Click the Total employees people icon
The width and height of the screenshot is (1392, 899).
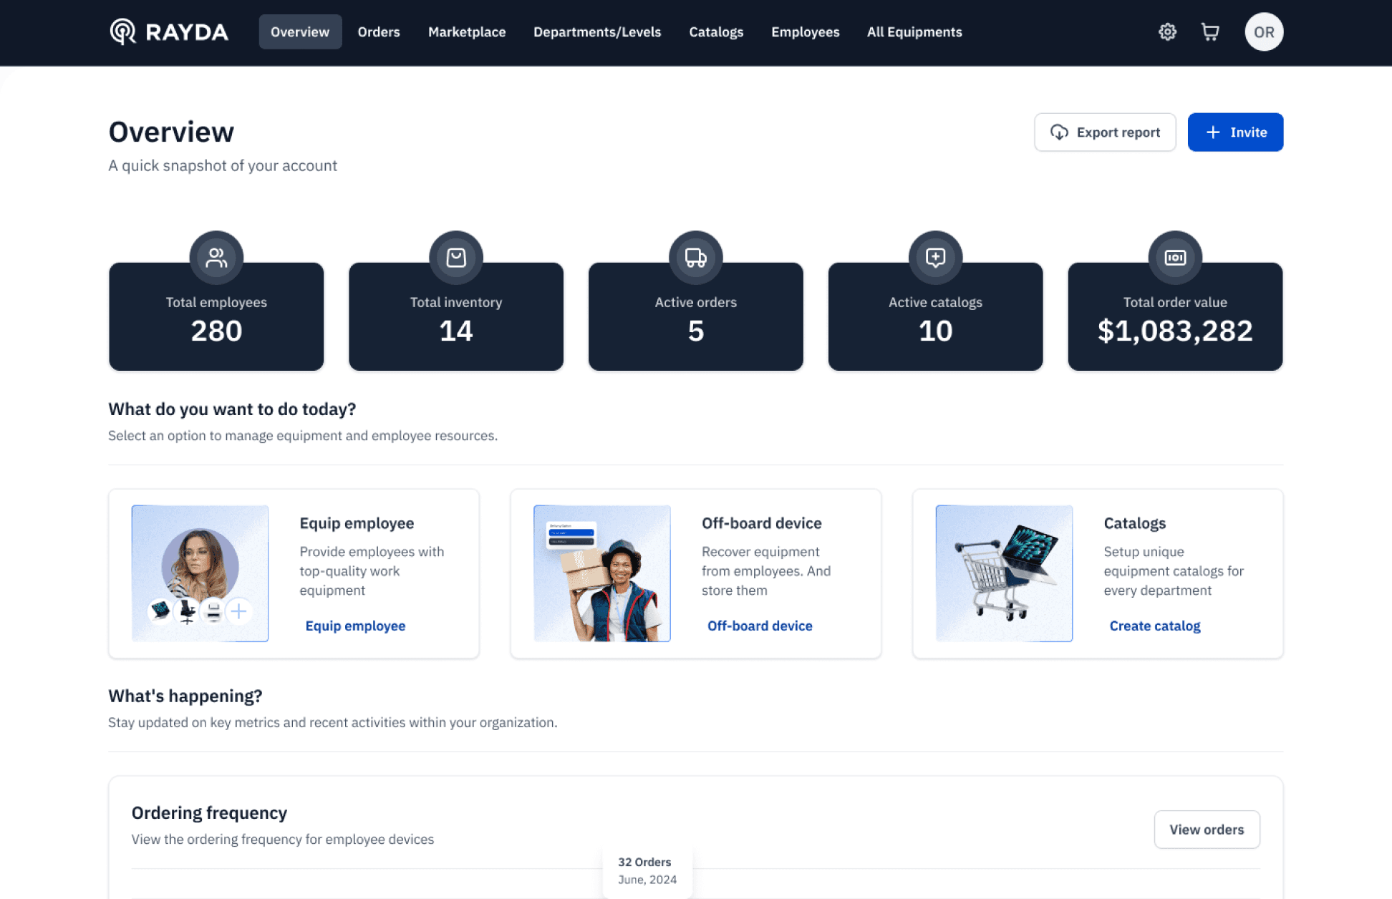click(216, 258)
